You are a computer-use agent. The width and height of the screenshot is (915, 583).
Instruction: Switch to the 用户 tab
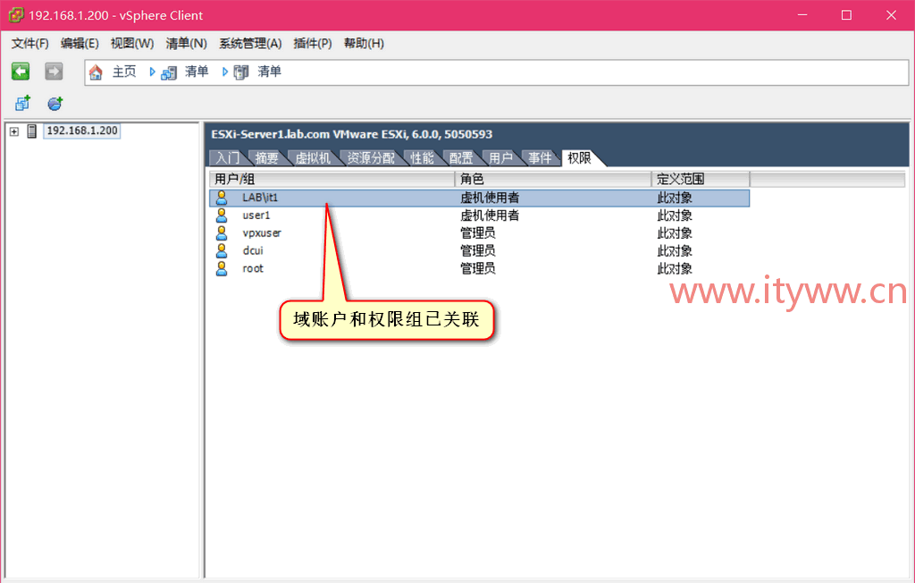(x=500, y=157)
